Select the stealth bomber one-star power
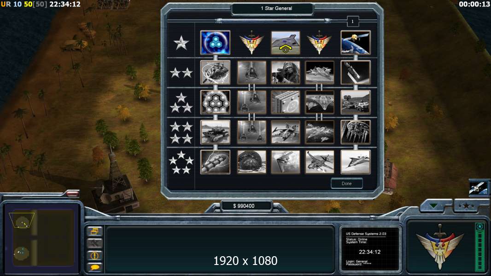 point(285,42)
